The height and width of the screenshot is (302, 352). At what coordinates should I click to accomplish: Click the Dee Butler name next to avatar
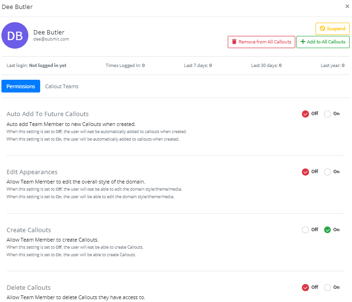[x=49, y=32]
